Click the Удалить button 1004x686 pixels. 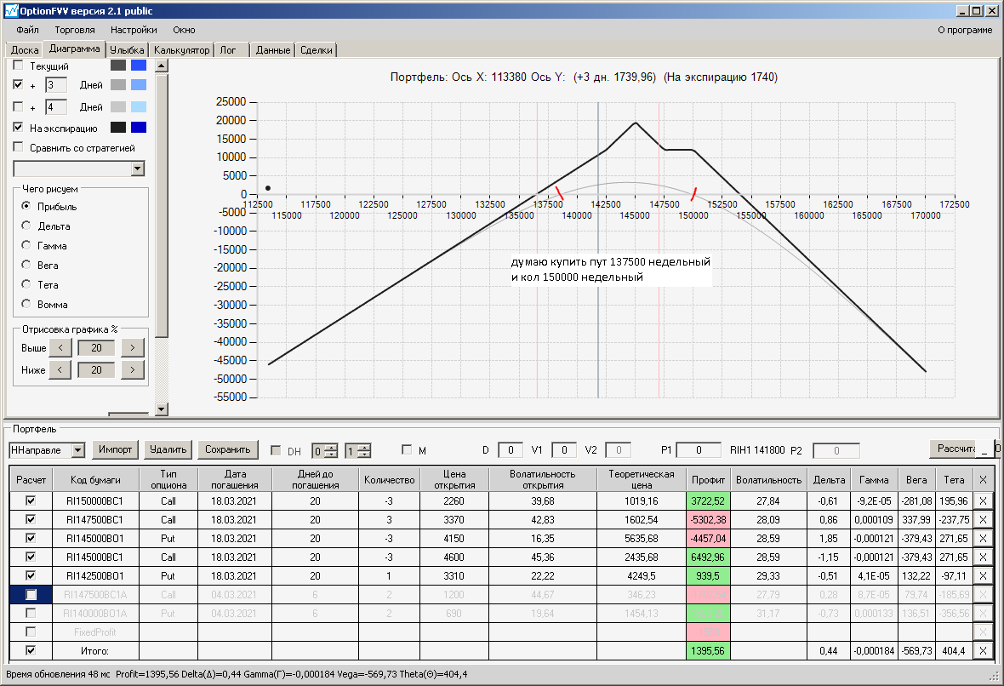[x=168, y=449]
